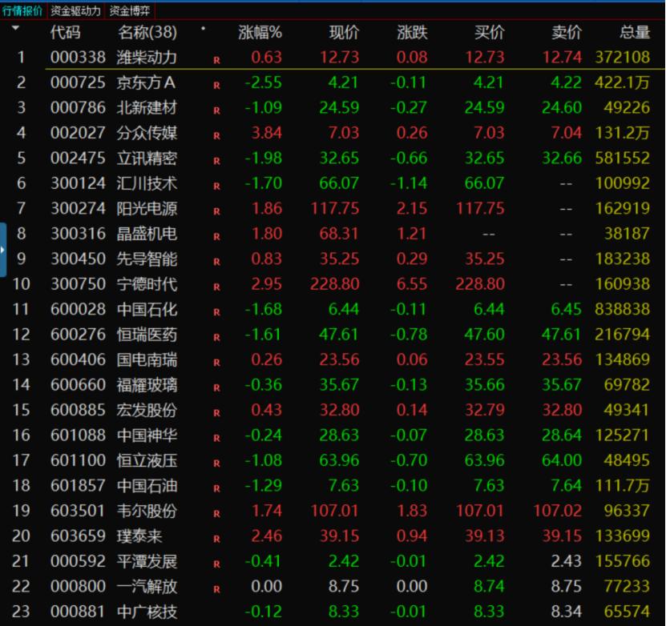Select stock code 000725
This screenshot has height=626, width=666.
click(x=78, y=82)
